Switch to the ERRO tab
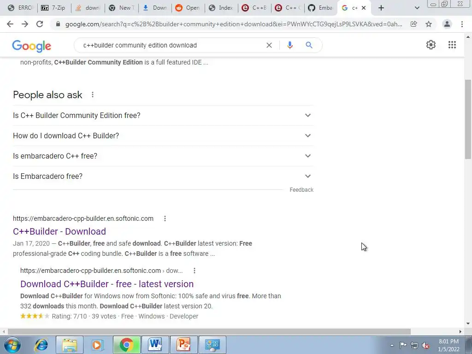This screenshot has width=472, height=354. click(x=20, y=8)
